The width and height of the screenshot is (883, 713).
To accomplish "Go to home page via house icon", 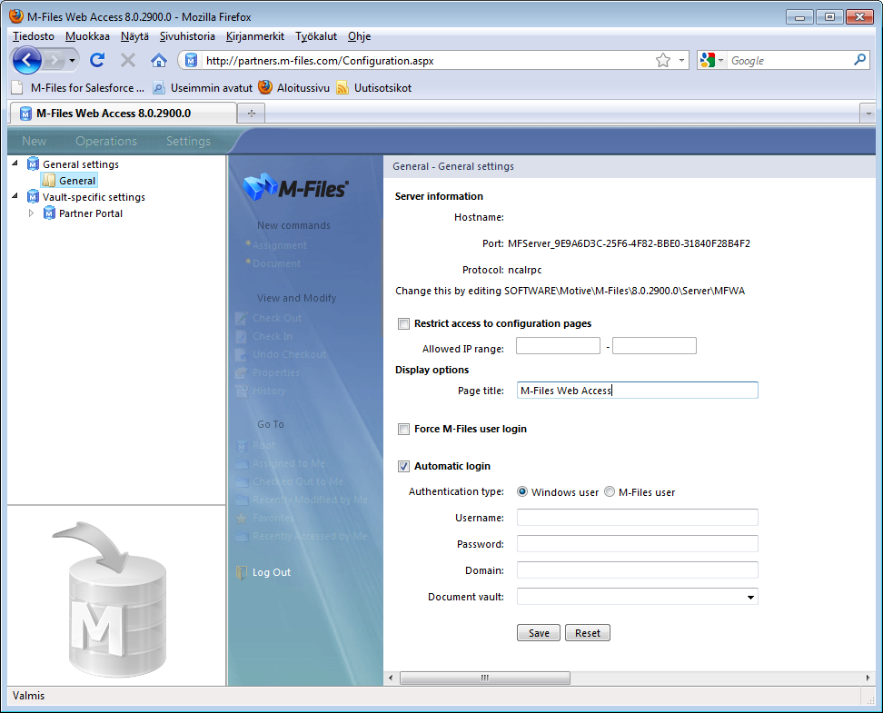I will coord(159,60).
